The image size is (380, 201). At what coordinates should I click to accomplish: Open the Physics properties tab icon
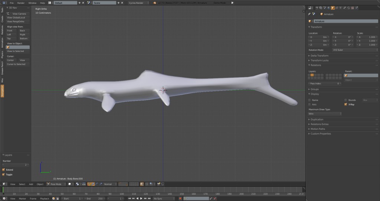[x=357, y=8]
